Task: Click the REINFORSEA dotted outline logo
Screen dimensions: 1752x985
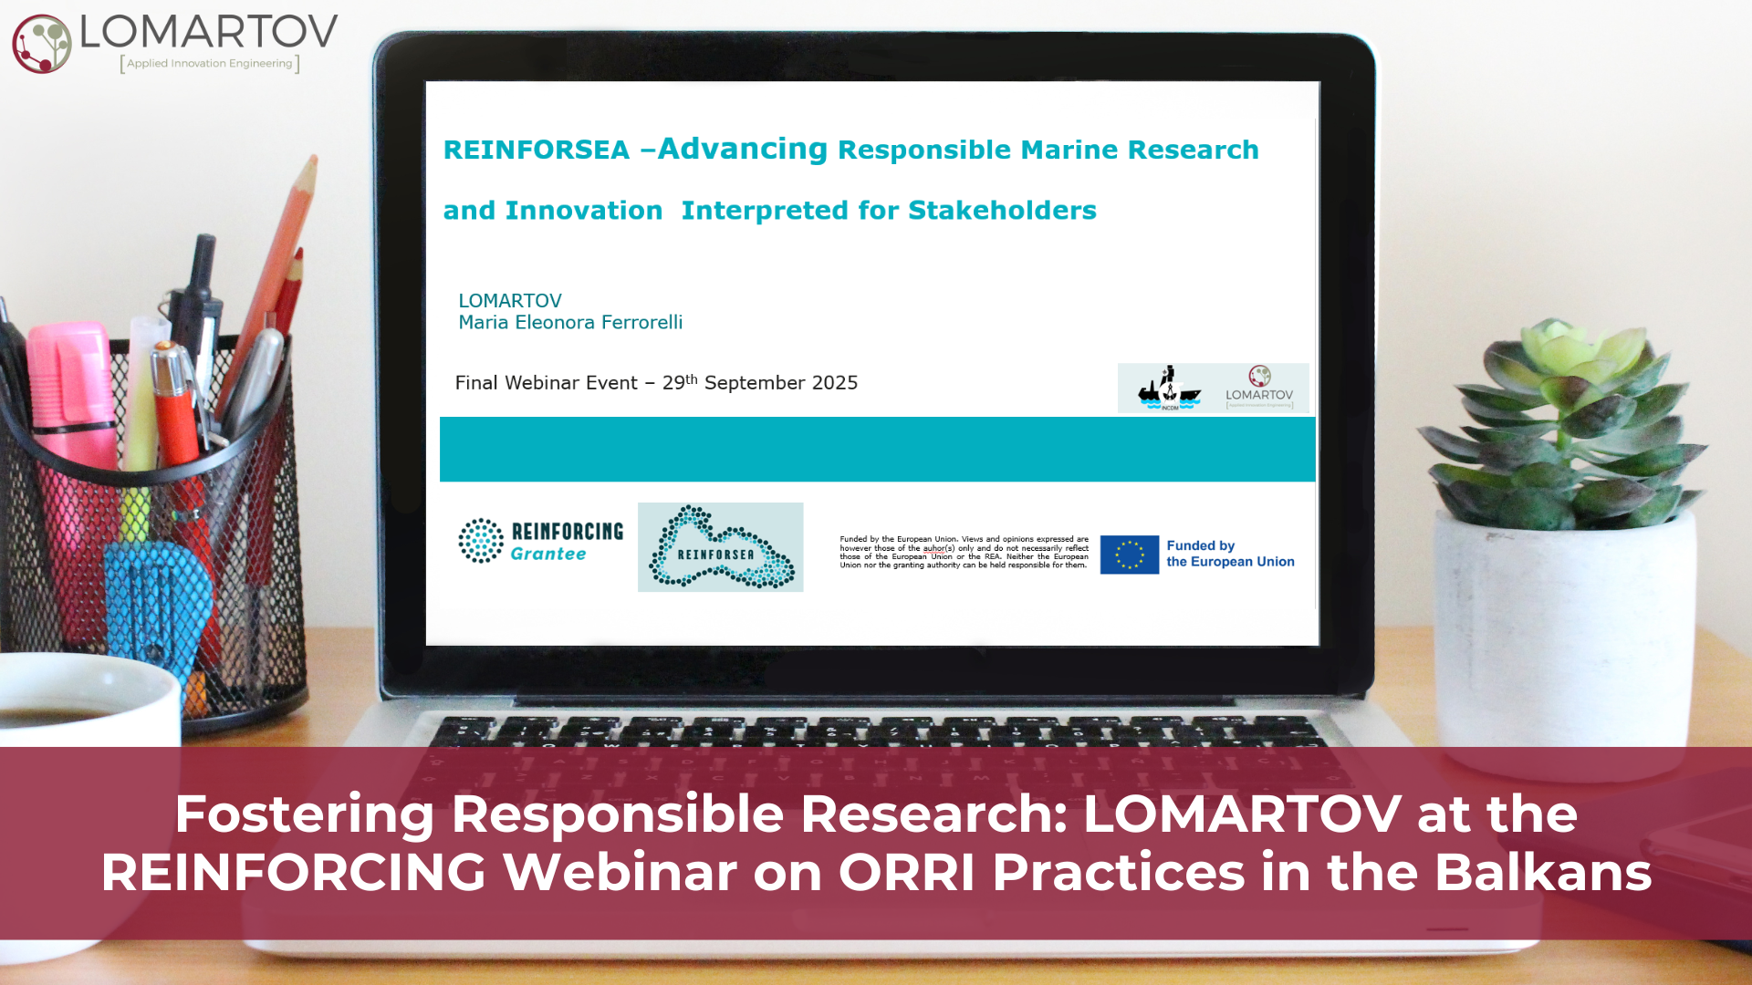Action: (x=720, y=547)
